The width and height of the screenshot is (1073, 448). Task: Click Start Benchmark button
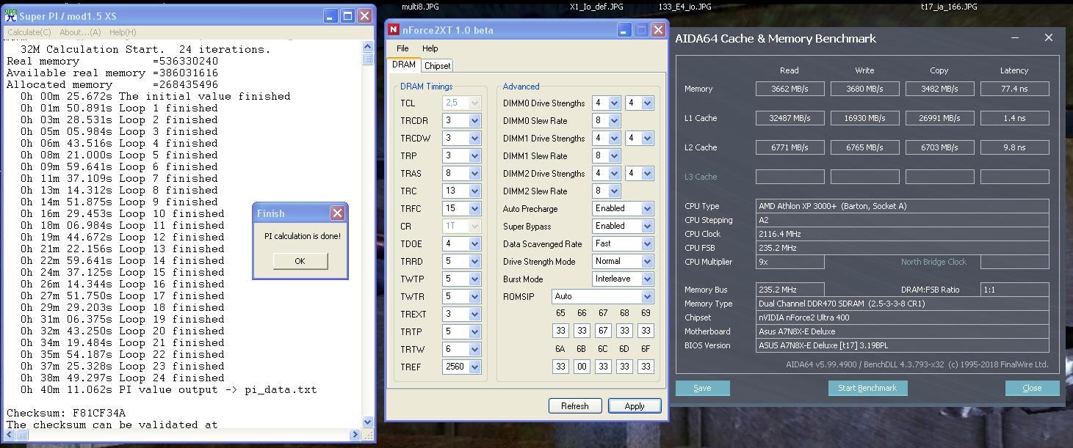point(867,388)
